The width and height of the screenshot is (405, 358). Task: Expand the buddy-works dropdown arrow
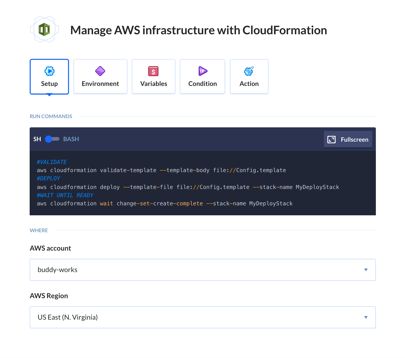coord(366,270)
